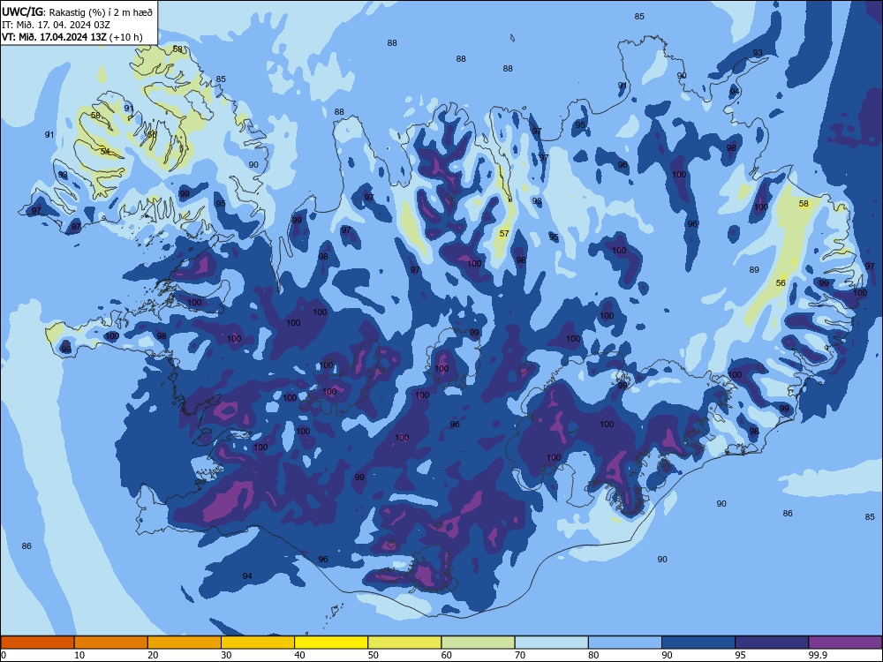Click the legend tick label '10'
883x662 pixels.
click(x=79, y=655)
